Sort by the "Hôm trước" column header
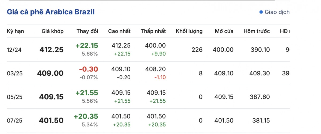Viewport: 321px width, 134px height. point(257,31)
